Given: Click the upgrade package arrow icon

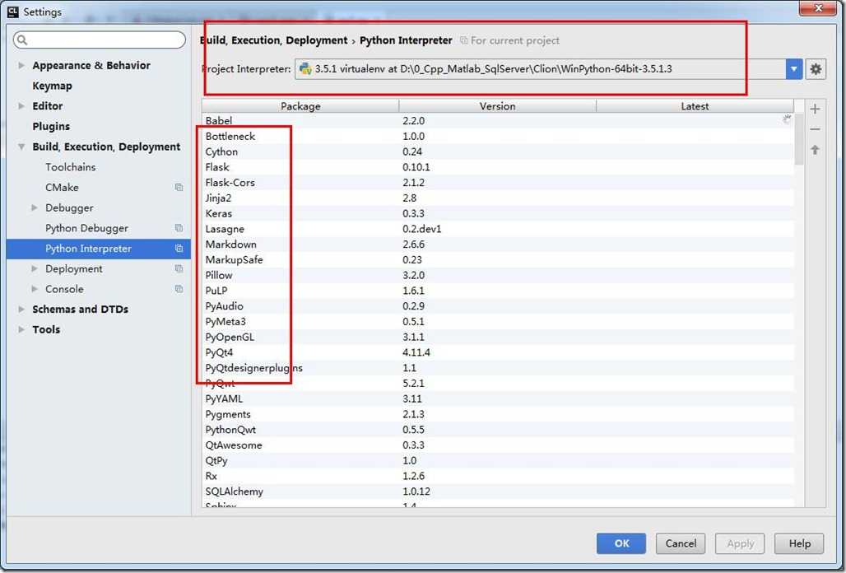Looking at the screenshot, I should (815, 150).
